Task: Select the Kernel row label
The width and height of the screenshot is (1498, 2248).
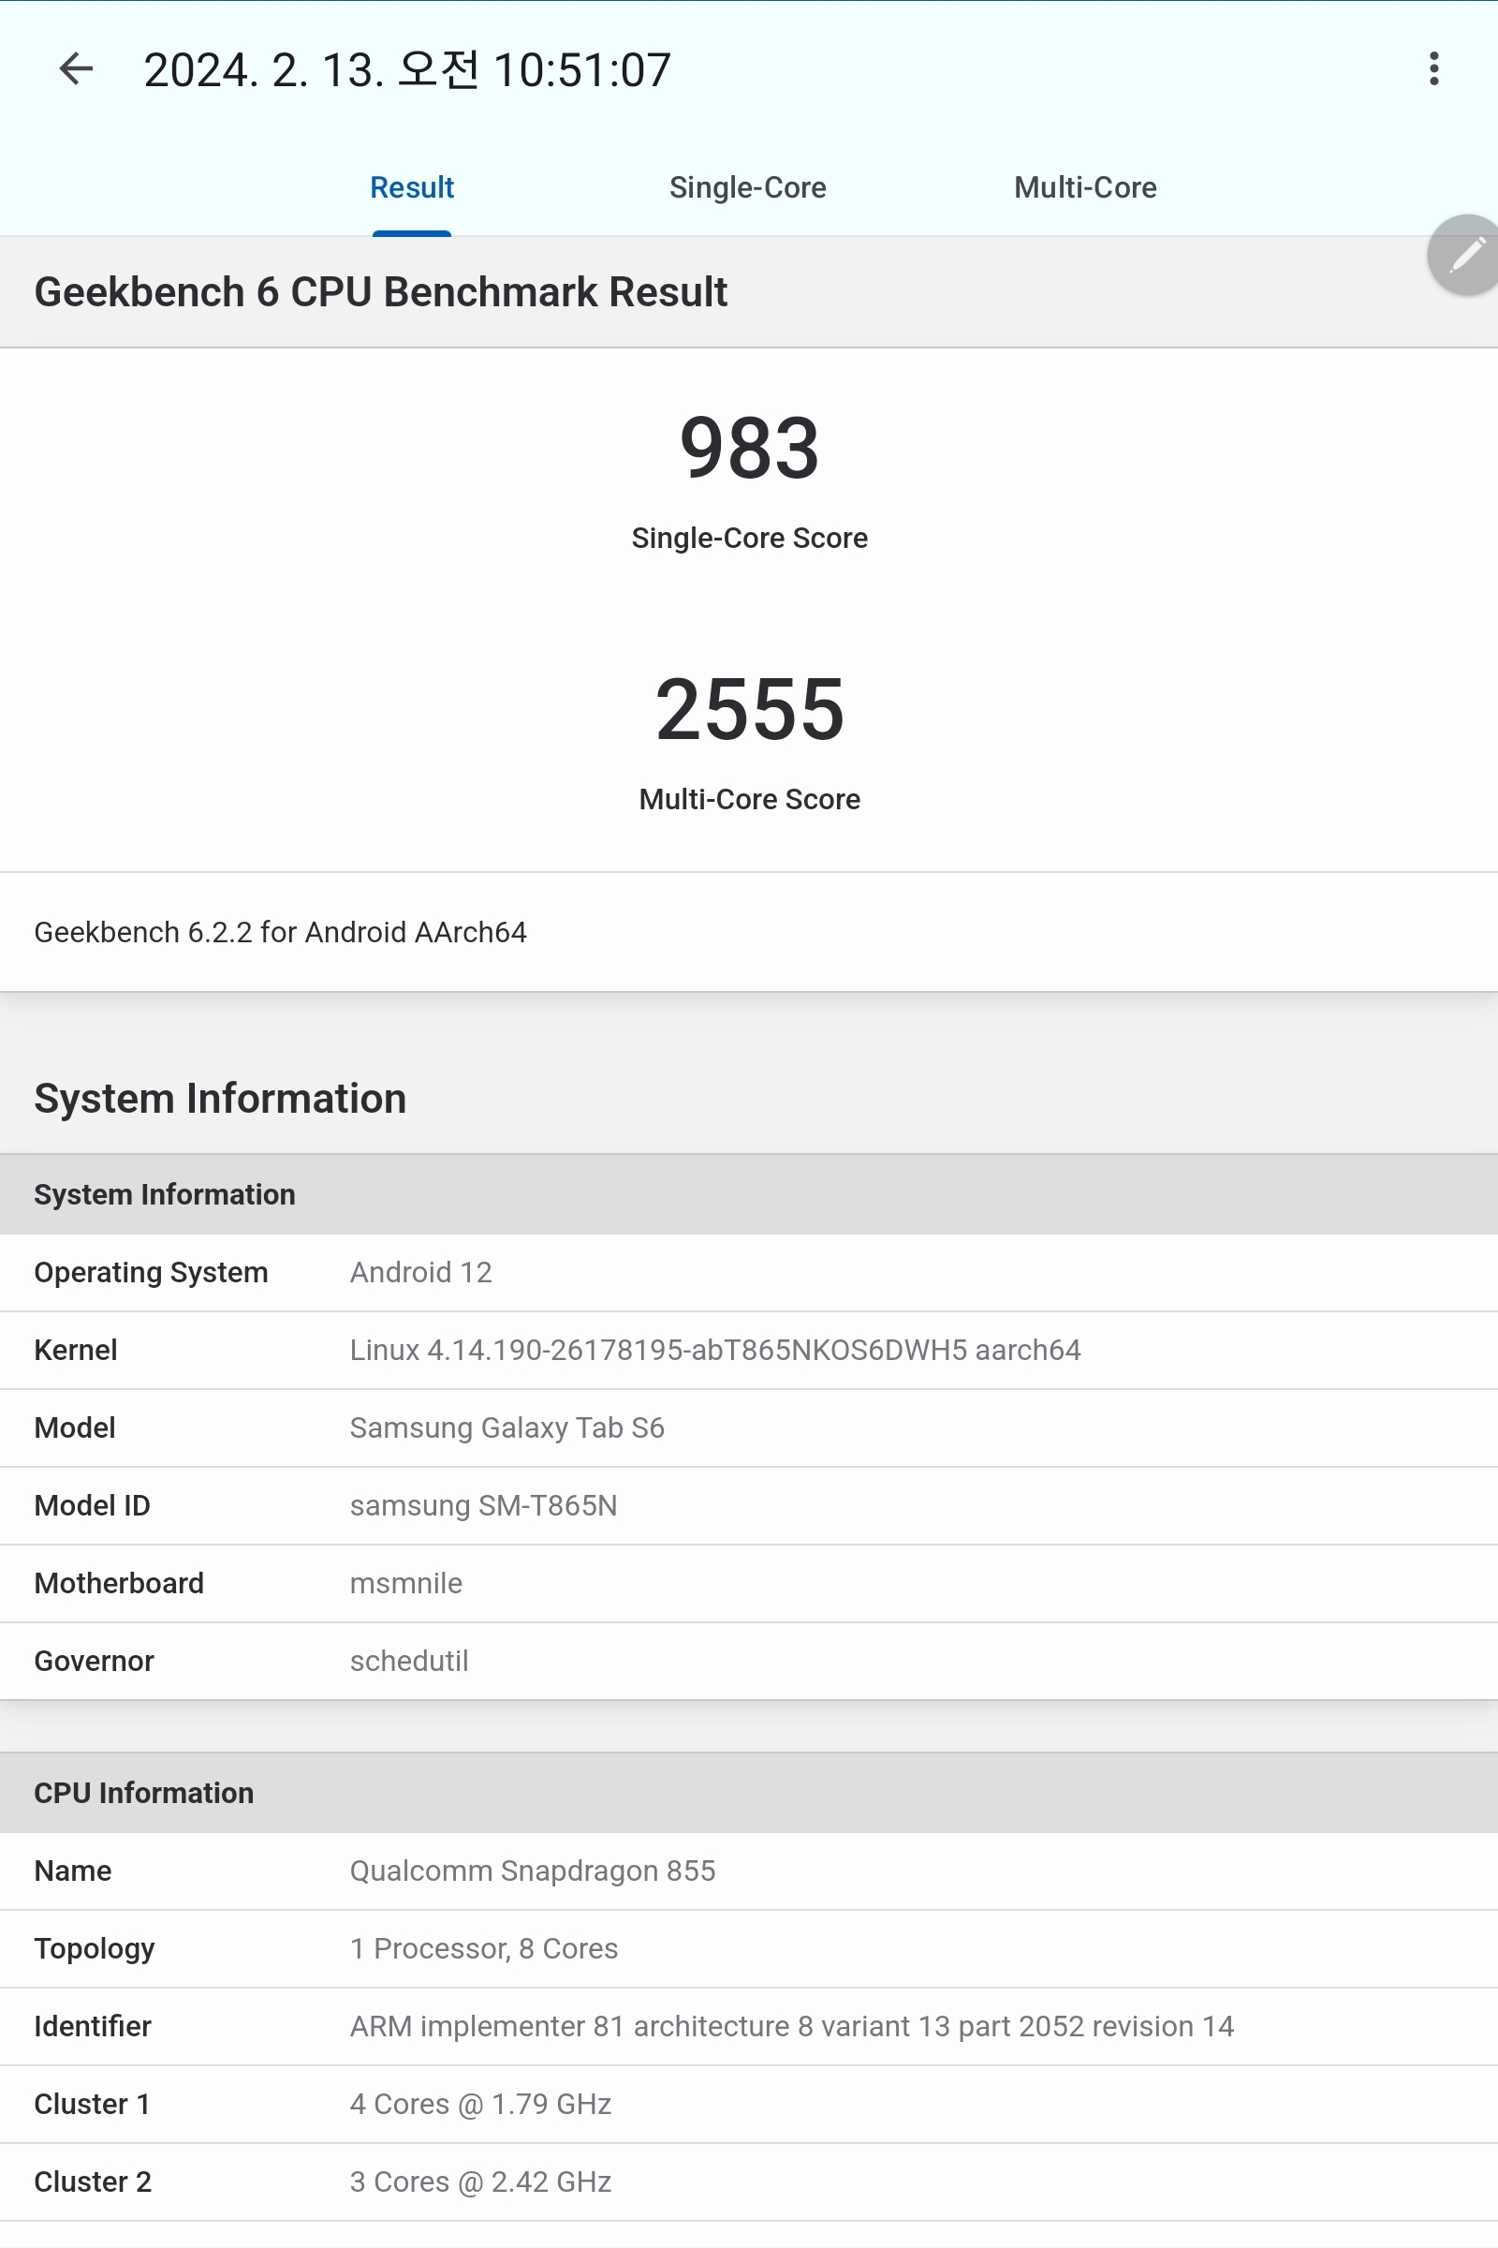Action: 76,1350
